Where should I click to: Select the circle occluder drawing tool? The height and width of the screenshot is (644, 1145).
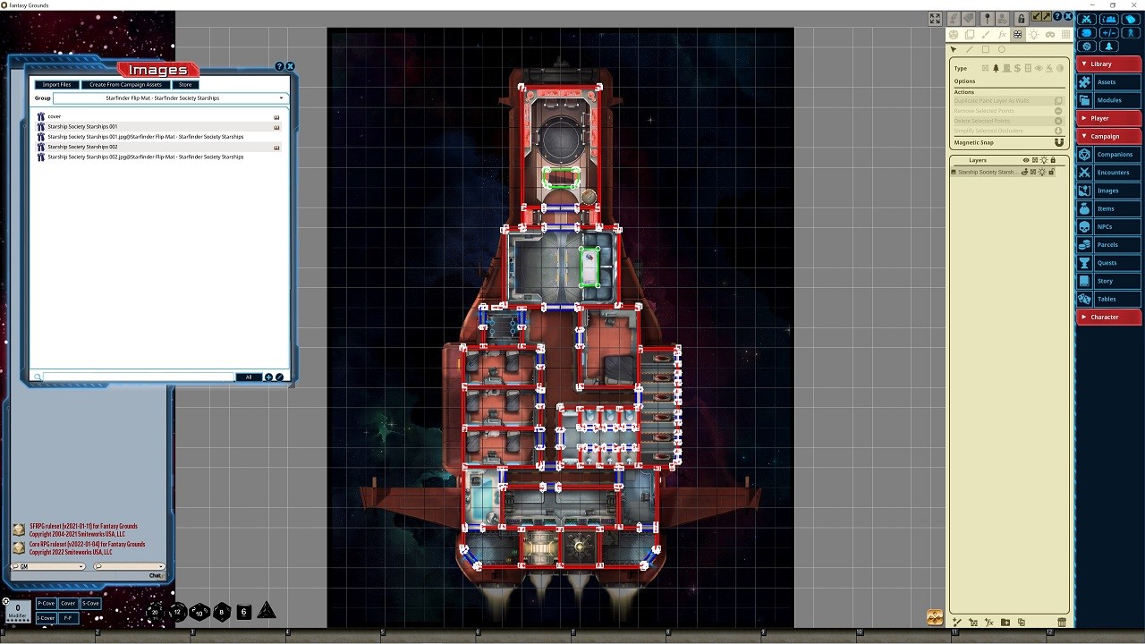coord(1002,49)
